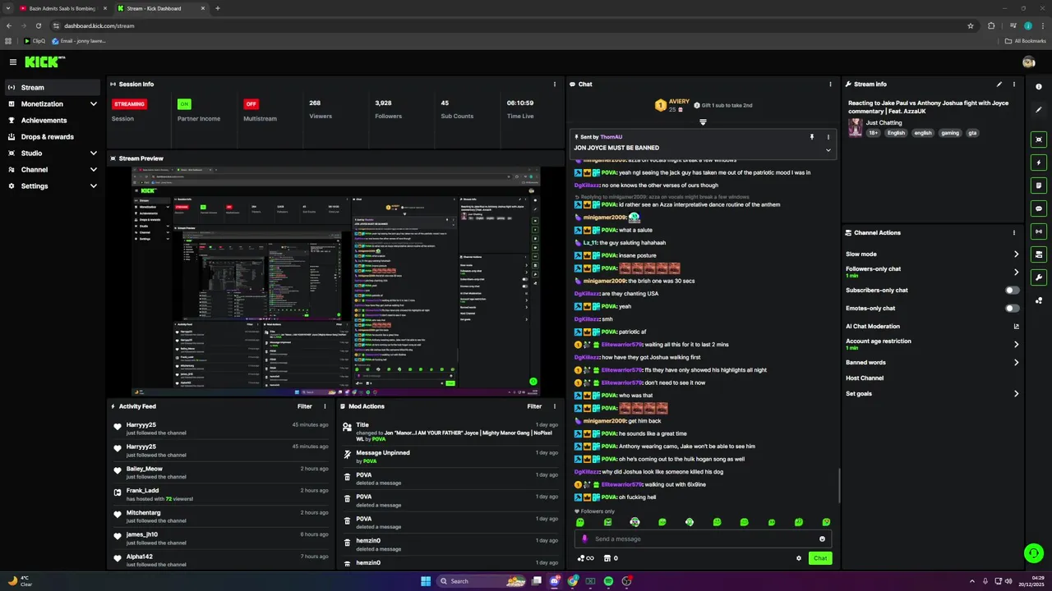The image size is (1052, 591).
Task: Open Chat panel three-dot options
Action: (x=830, y=84)
